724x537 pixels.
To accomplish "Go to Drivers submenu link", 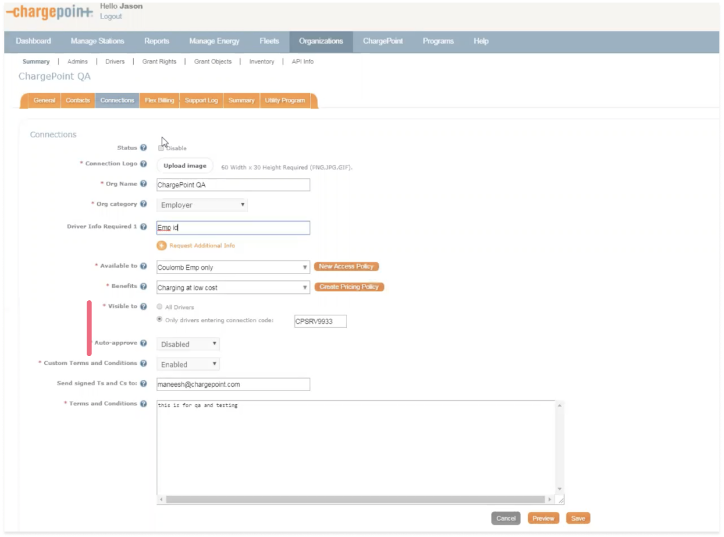I will pos(115,62).
